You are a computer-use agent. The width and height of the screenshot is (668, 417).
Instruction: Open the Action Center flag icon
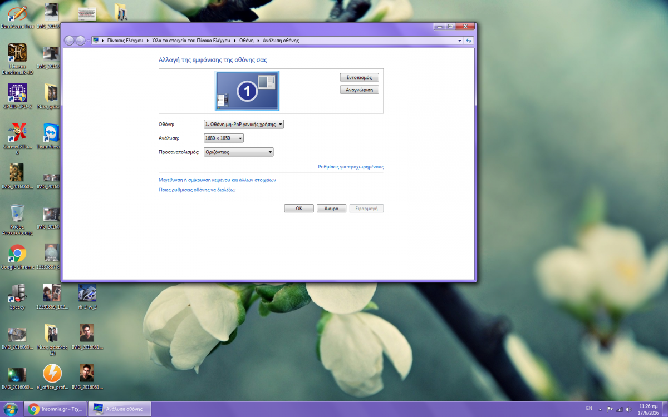[610, 409]
